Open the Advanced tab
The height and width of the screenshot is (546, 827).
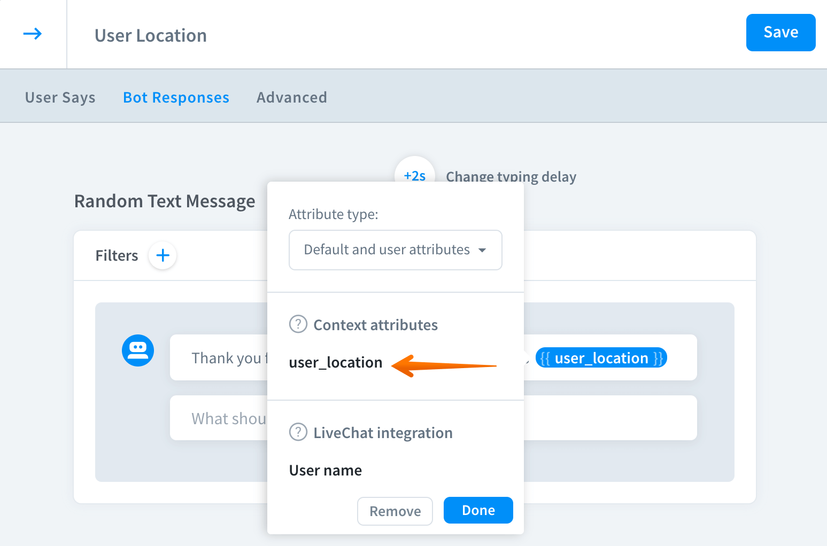(292, 97)
